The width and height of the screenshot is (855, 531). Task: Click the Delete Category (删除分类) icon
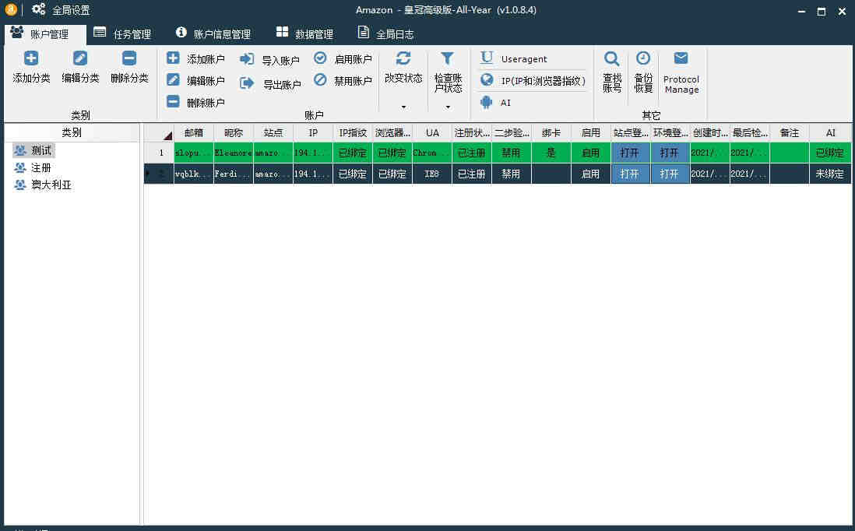pyautogui.click(x=129, y=58)
